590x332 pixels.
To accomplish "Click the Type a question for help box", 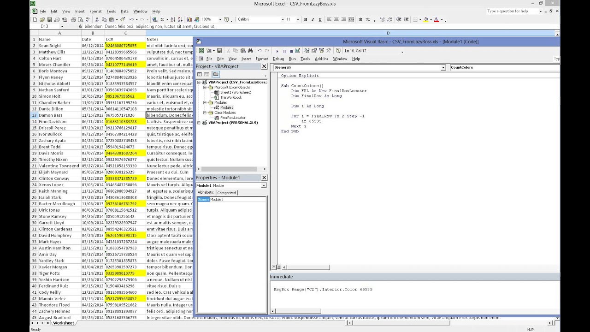I will pyautogui.click(x=513, y=11).
